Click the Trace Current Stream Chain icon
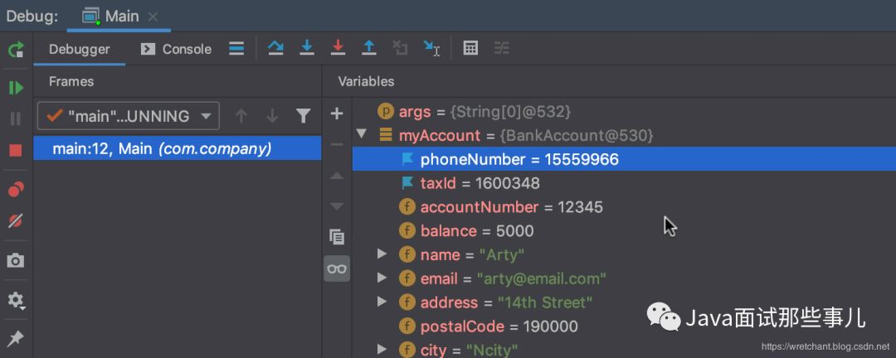The image size is (896, 358). [501, 49]
